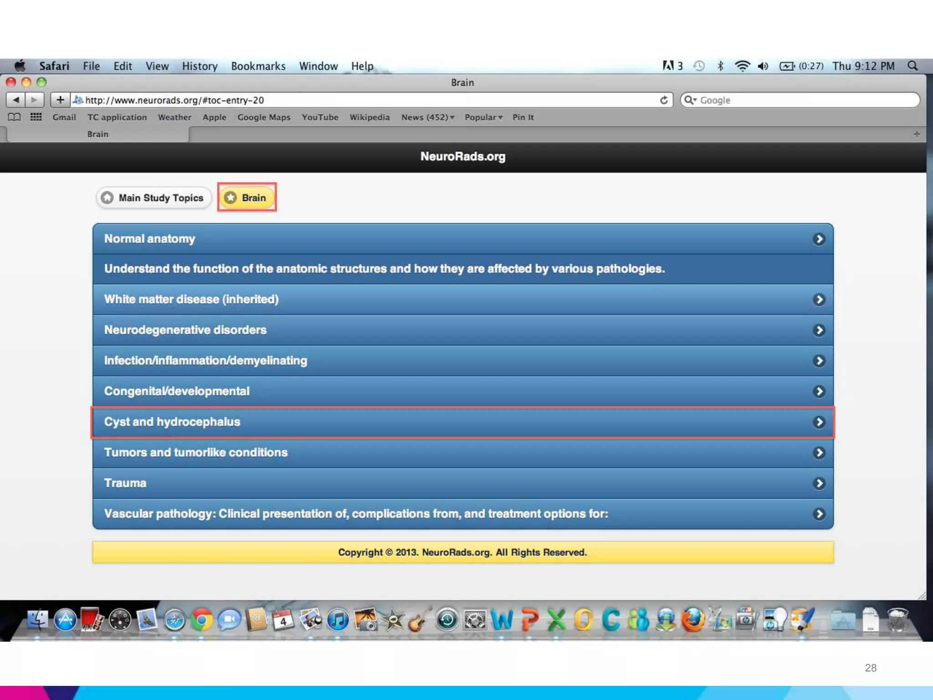The height and width of the screenshot is (700, 933).
Task: Click the Main Study Topics button
Action: pyautogui.click(x=154, y=198)
